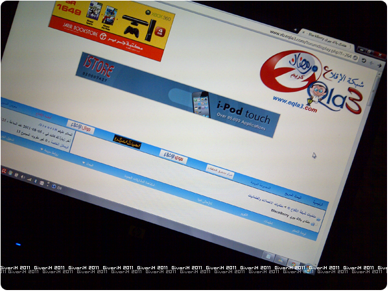Open the i-Pod touch iSTORE banner

tap(180, 95)
